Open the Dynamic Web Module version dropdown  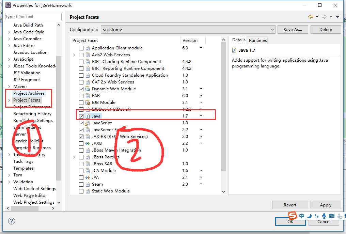click(201, 89)
